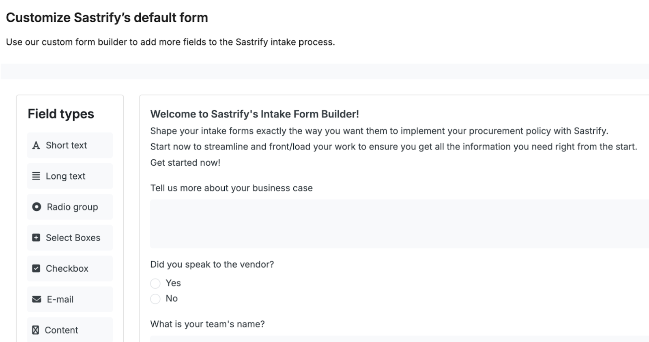Click the E-mail envelope icon
Viewport: 649px width, 342px height.
click(x=36, y=299)
